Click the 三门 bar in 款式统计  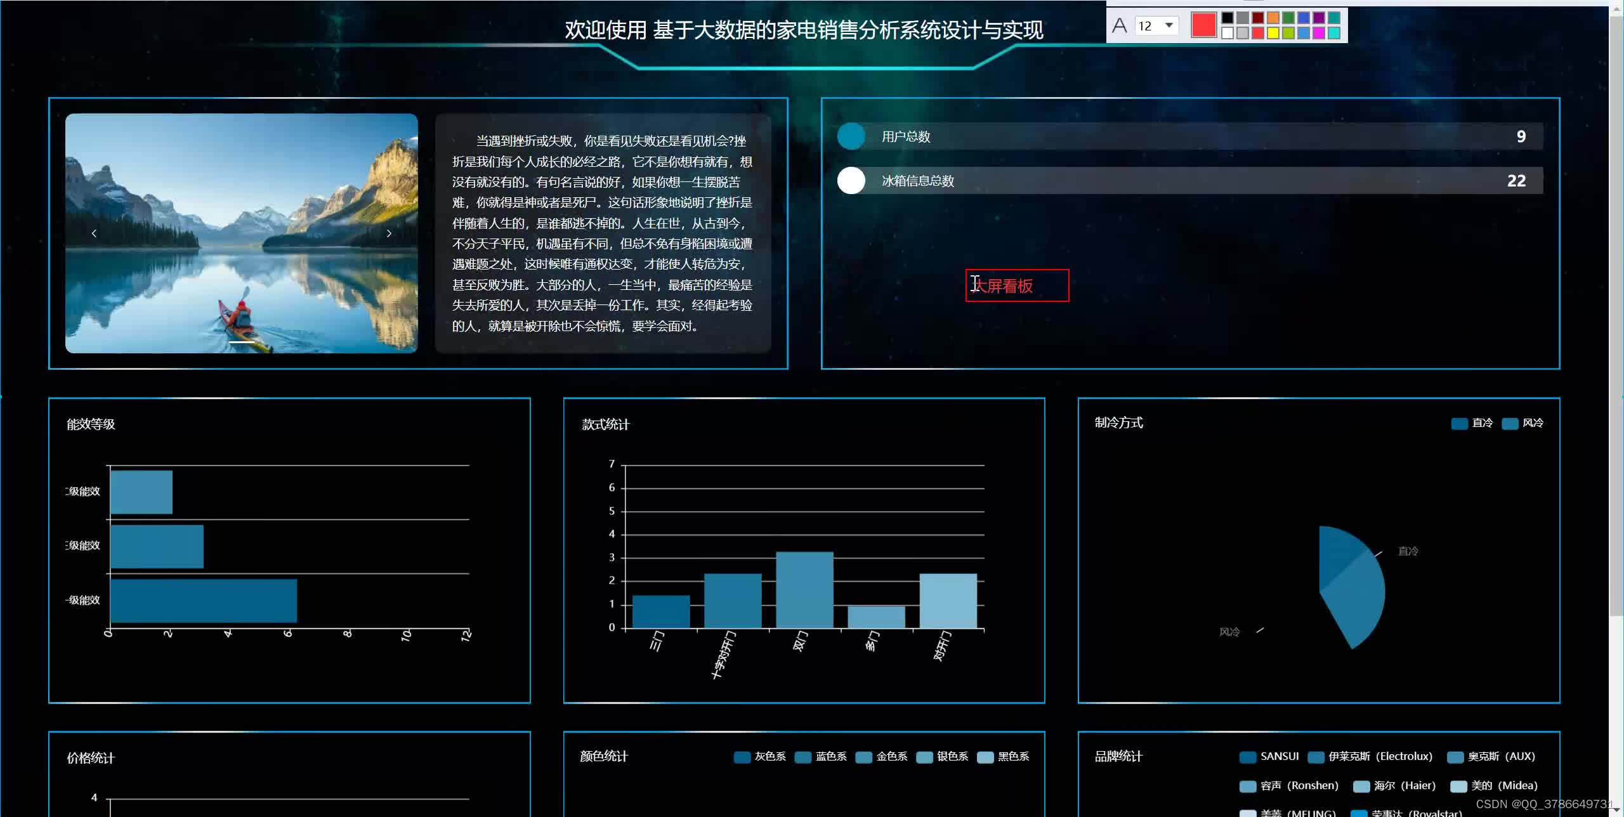click(x=661, y=611)
